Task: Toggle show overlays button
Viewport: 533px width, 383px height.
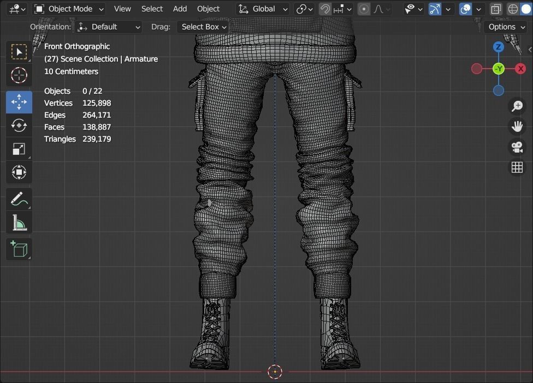Action: tap(465, 9)
